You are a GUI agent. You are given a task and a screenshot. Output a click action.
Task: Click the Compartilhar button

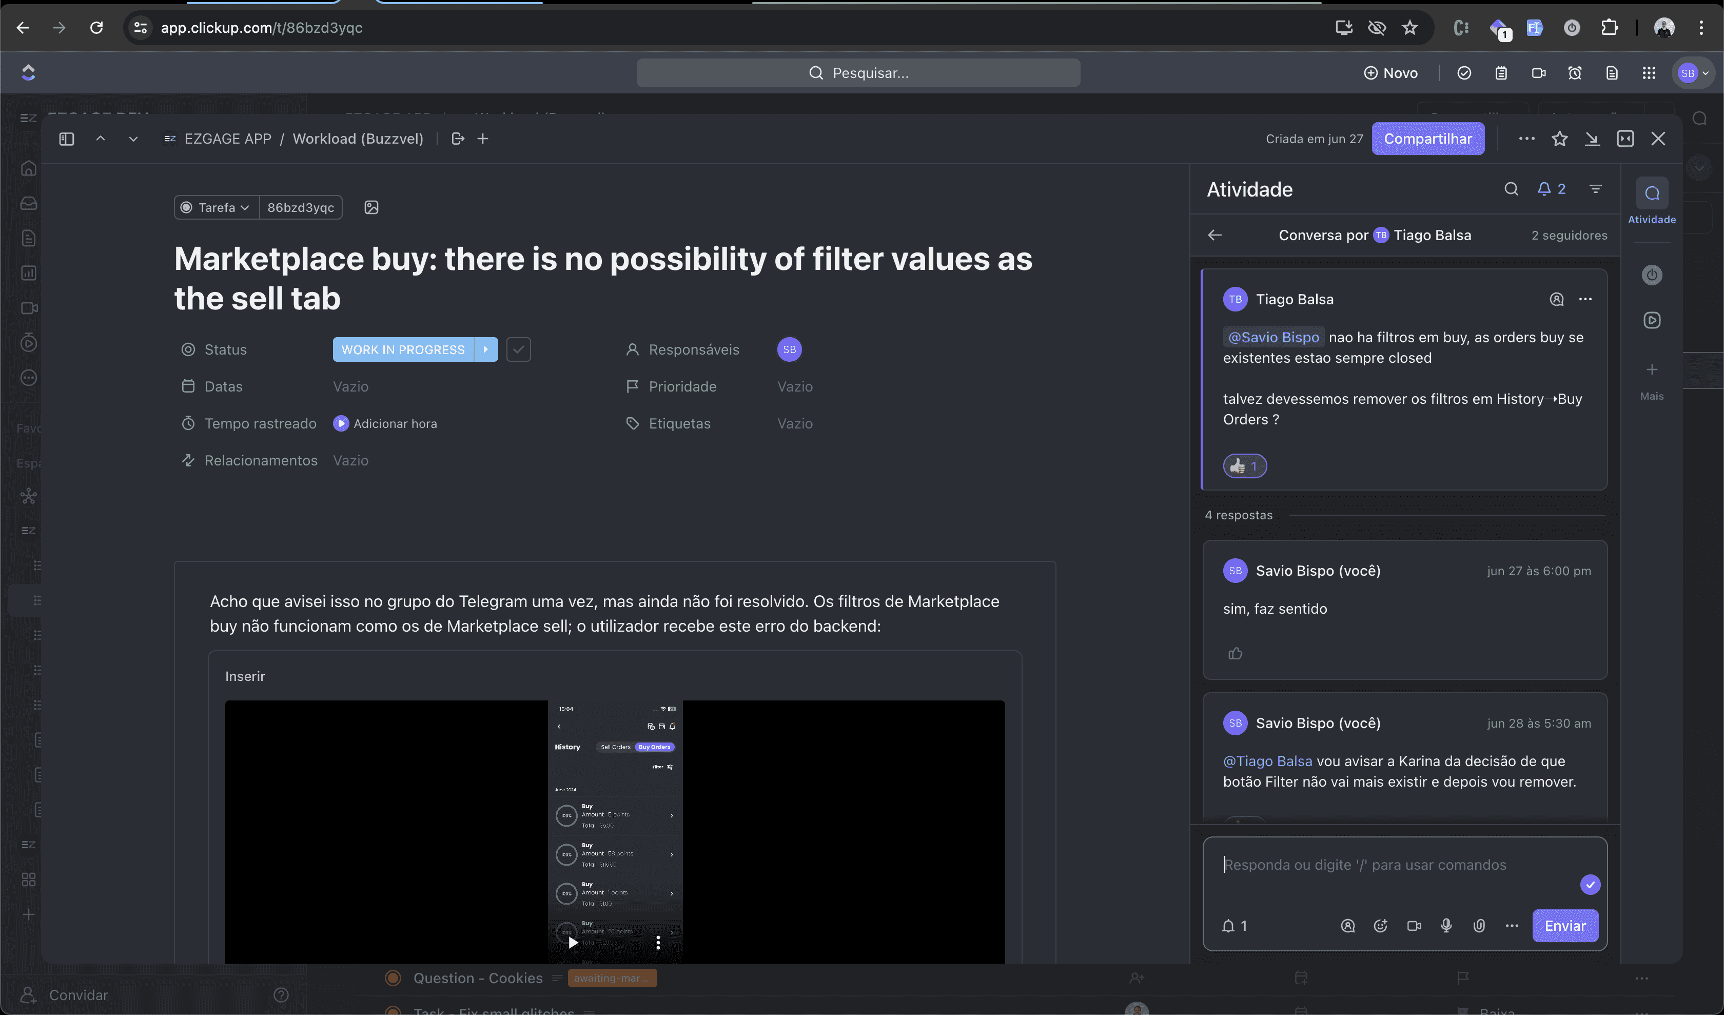(x=1428, y=139)
